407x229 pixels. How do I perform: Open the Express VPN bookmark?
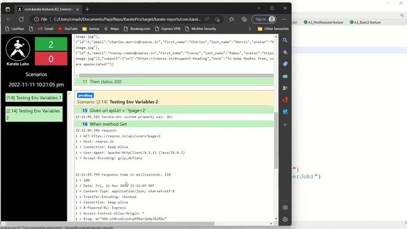(167, 29)
